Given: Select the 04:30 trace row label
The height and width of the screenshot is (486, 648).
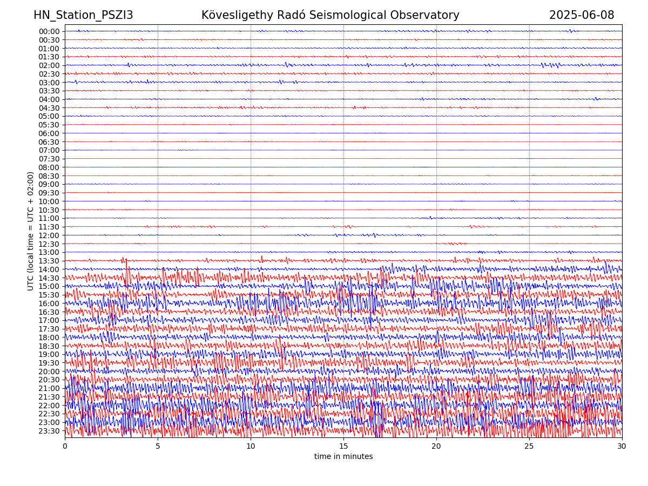Looking at the screenshot, I should point(49,108).
